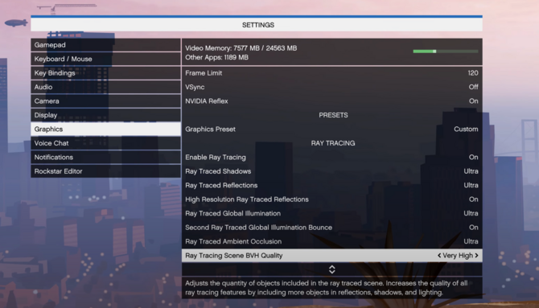The width and height of the screenshot is (539, 308).
Task: Click the Graphics Preset label
Action: point(211,129)
